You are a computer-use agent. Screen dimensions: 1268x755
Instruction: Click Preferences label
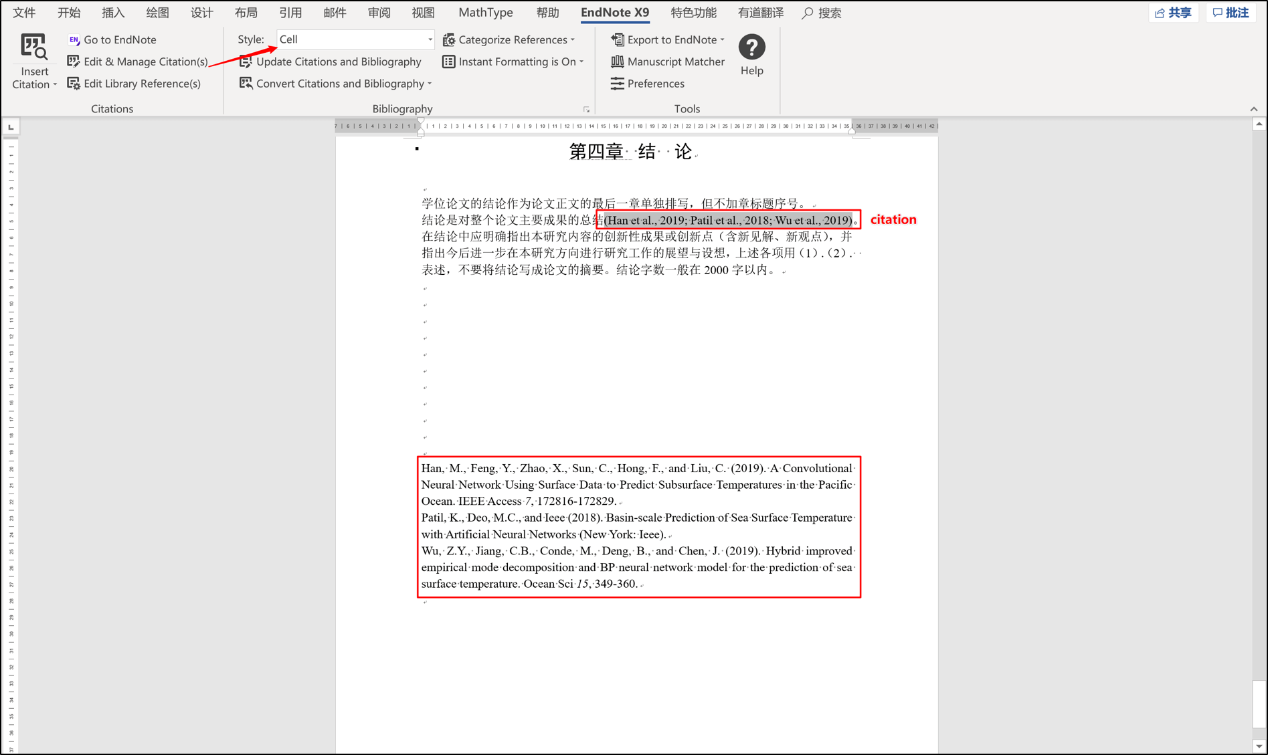coord(656,84)
